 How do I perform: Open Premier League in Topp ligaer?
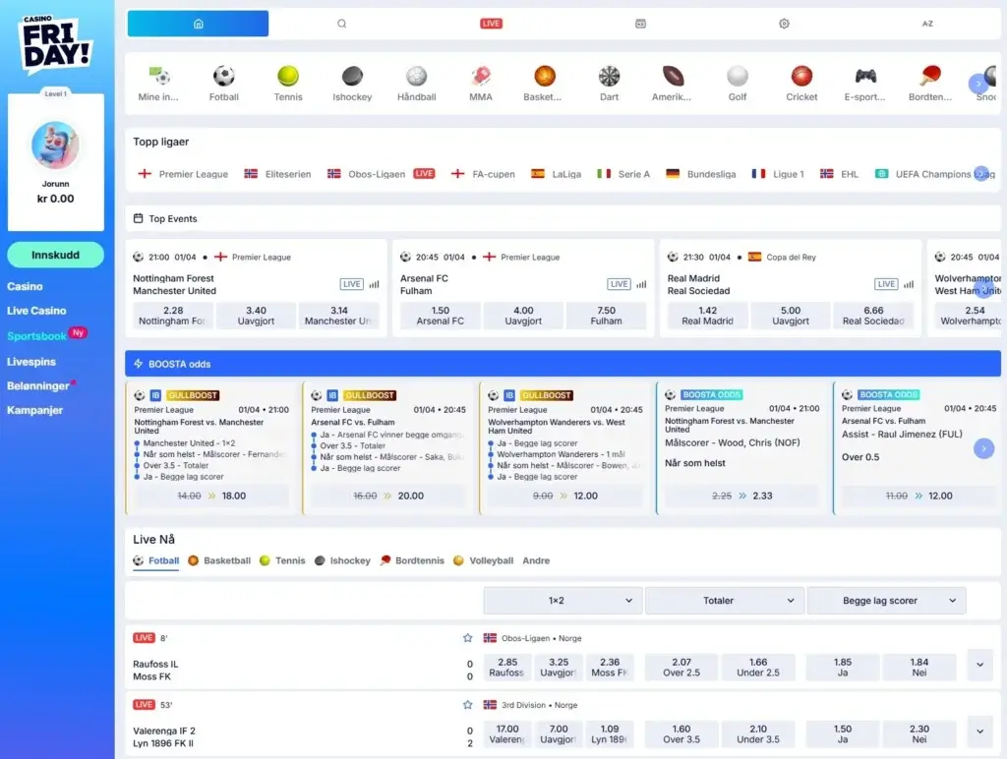point(184,174)
